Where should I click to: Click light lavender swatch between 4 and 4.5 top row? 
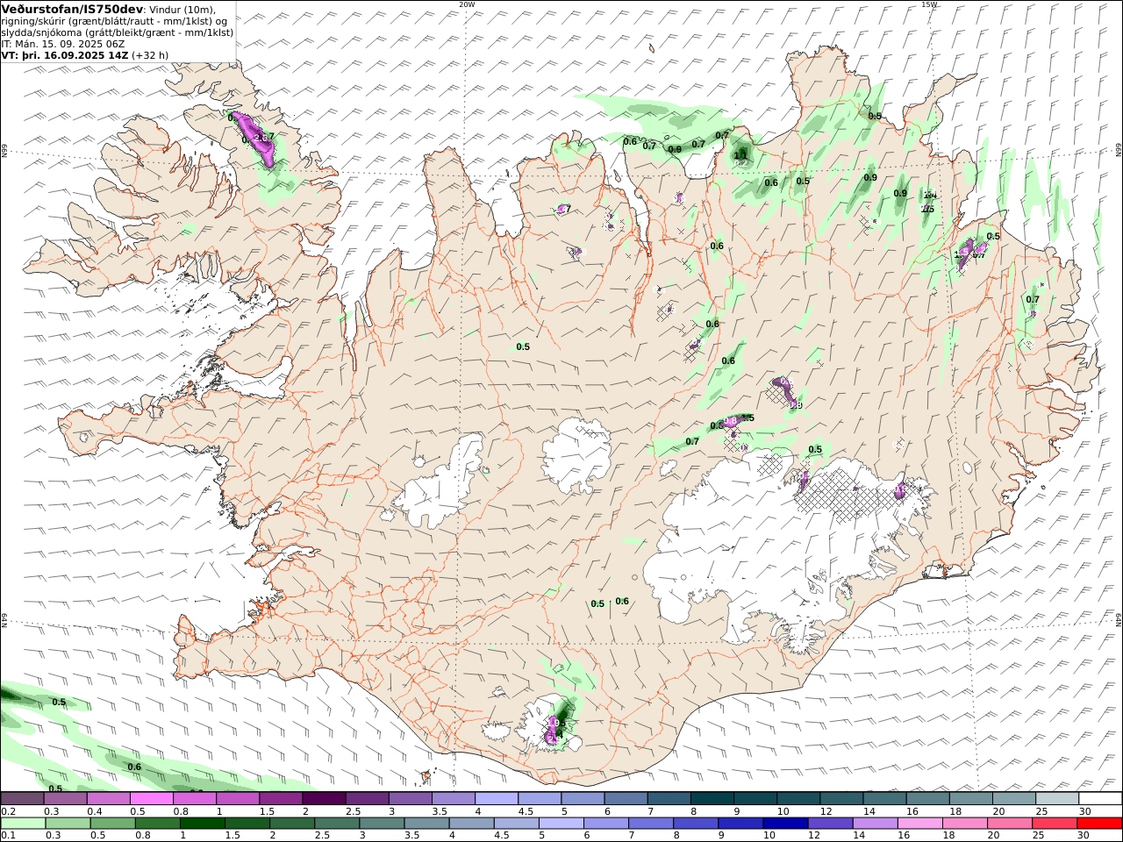point(496,799)
